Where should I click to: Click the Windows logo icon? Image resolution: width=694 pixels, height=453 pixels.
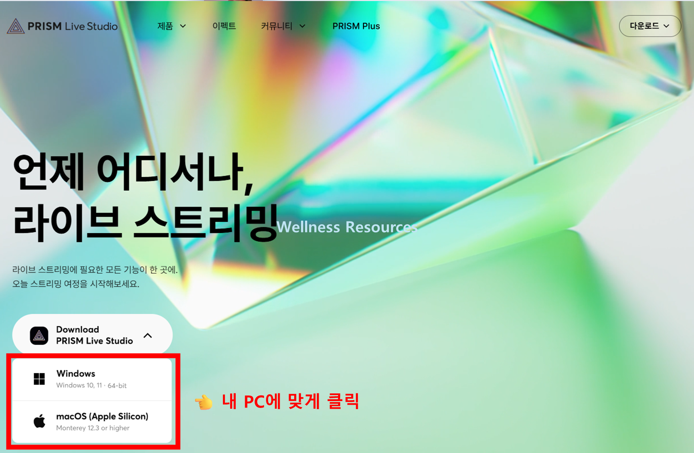tap(39, 379)
